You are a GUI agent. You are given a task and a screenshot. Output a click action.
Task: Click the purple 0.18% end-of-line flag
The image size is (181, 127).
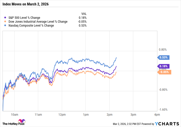tap(164, 66)
